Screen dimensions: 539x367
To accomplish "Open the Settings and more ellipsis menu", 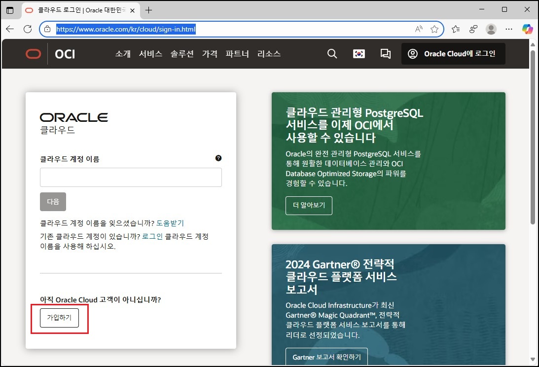I will click(509, 29).
